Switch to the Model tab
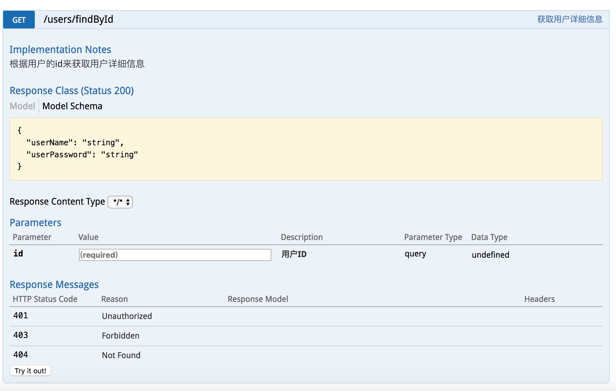Screen dimensions: 616x391 tap(22, 106)
